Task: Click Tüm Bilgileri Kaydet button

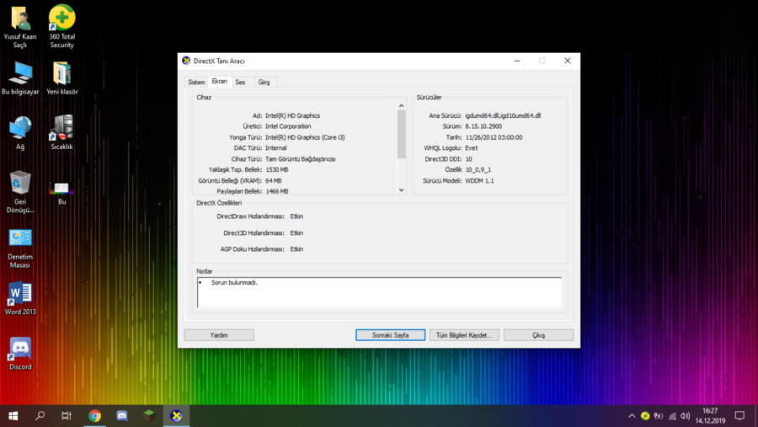Action: [464, 335]
